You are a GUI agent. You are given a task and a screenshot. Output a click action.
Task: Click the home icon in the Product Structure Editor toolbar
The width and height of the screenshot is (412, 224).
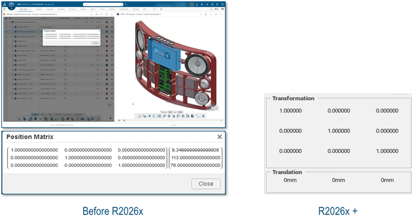[x=19, y=119]
